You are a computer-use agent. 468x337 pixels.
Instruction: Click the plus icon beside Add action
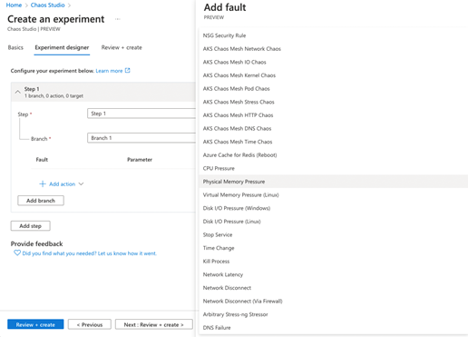tap(43, 183)
